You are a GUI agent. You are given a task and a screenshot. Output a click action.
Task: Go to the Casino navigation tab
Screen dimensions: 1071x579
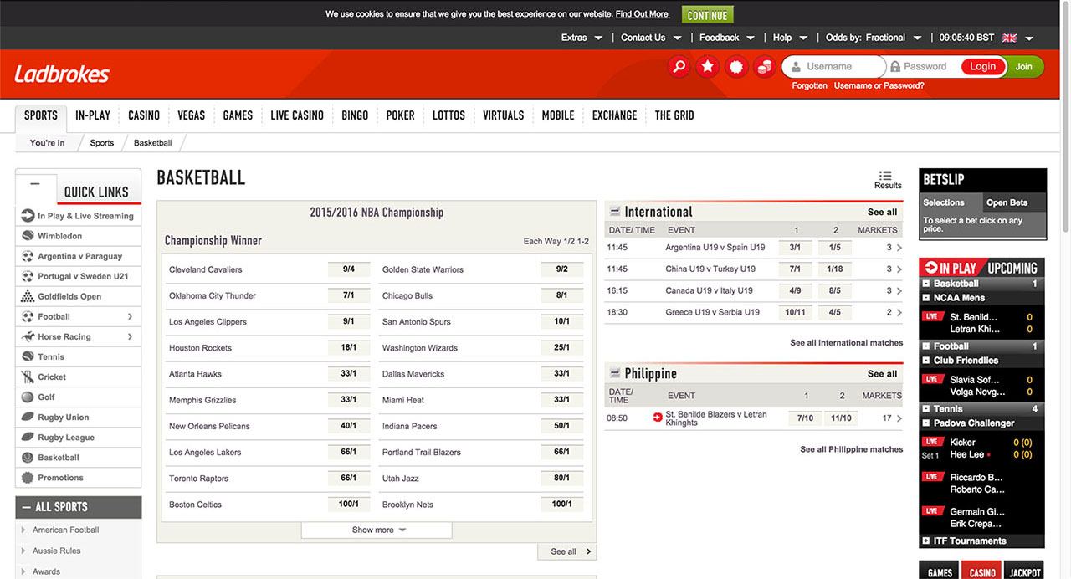tap(144, 115)
